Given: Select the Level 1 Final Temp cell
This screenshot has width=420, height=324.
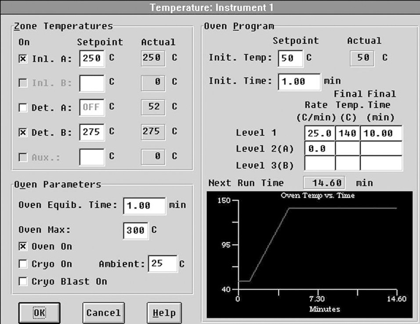Looking at the screenshot, I should click(x=348, y=133).
